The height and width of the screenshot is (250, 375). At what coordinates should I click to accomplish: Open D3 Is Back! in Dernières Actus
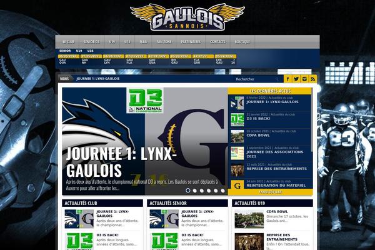[x=258, y=119]
